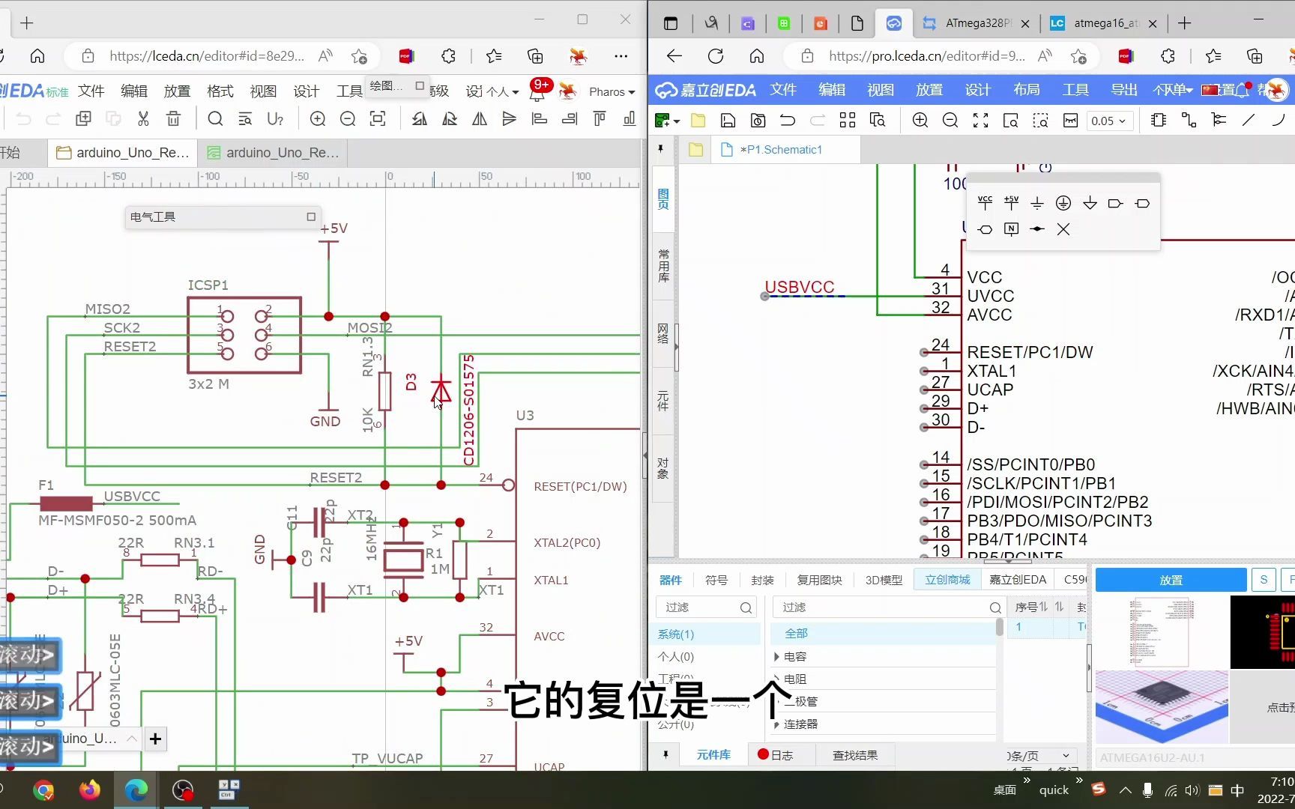The width and height of the screenshot is (1295, 809).
Task: Click the copy-add icon in left editor toolbar
Action: click(x=83, y=118)
